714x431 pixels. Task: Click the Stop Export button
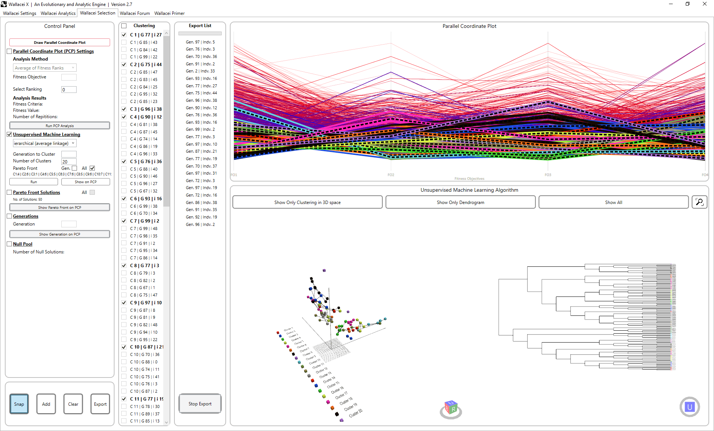(x=200, y=404)
